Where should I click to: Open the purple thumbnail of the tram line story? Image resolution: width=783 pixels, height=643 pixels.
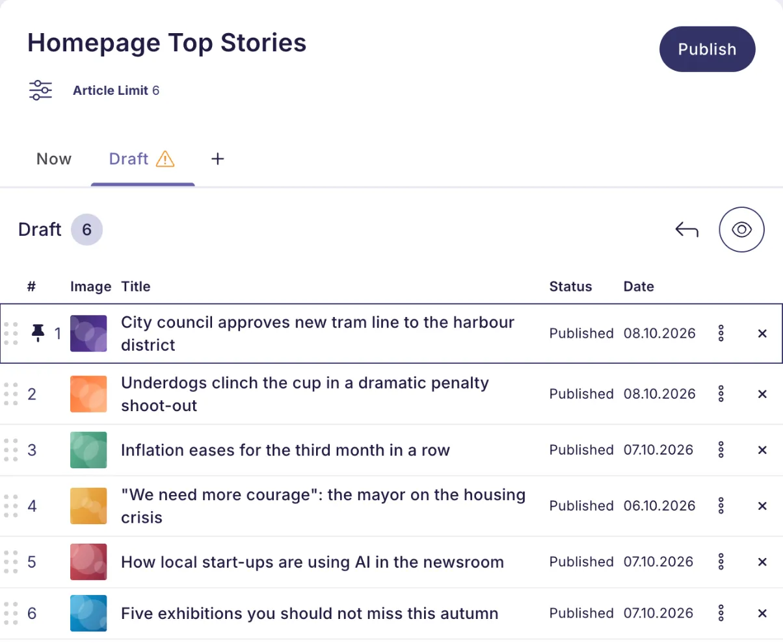(88, 334)
